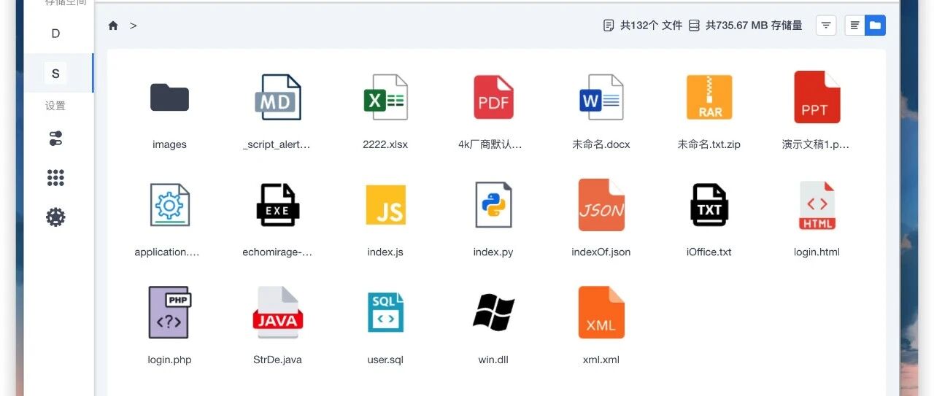Click the file name label 'images'

[x=169, y=144]
